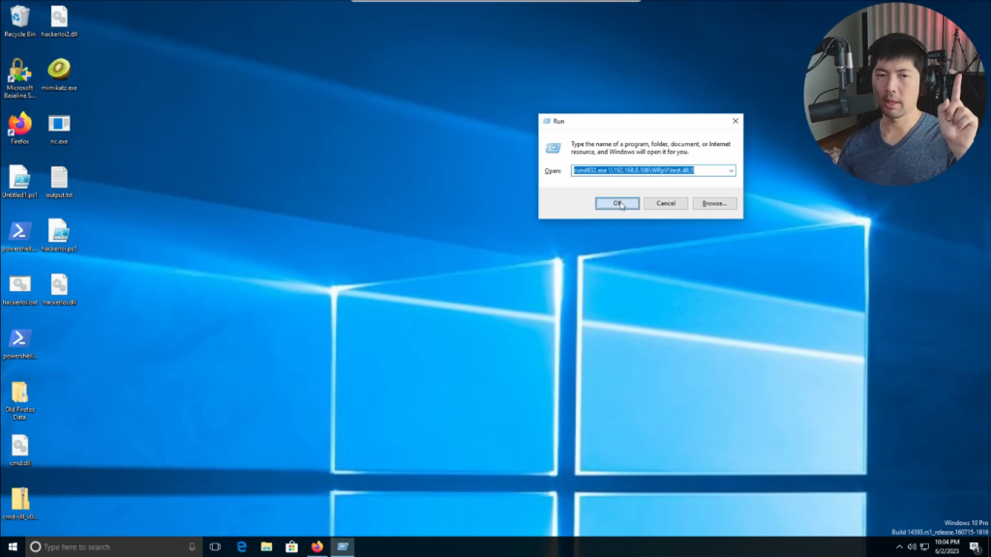Select hackerloi2.dll on the desktop
This screenshot has height=557, width=991.
pos(59,21)
